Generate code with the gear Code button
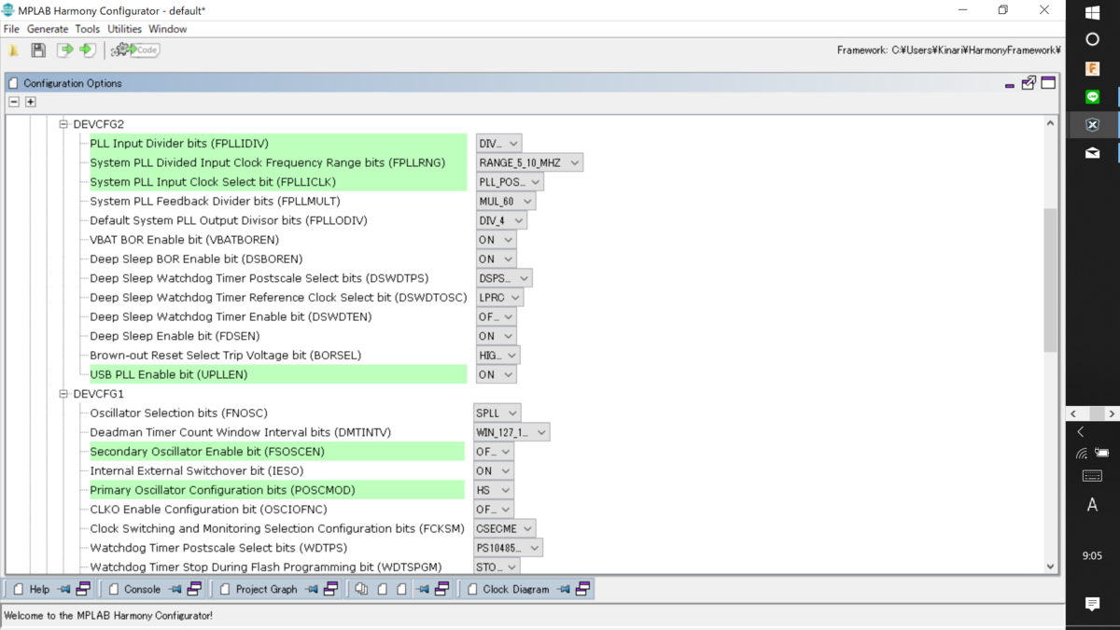The height and width of the screenshot is (630, 1120). pos(135,49)
